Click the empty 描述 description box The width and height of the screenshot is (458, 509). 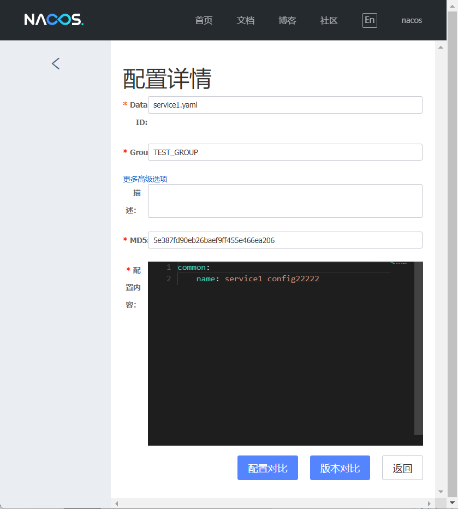[x=285, y=201]
